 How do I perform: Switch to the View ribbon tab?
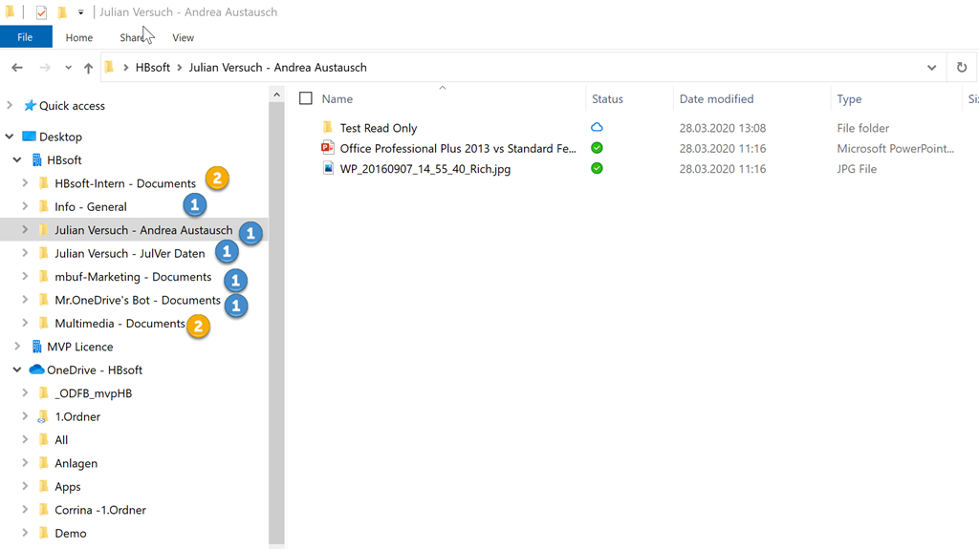pos(183,37)
